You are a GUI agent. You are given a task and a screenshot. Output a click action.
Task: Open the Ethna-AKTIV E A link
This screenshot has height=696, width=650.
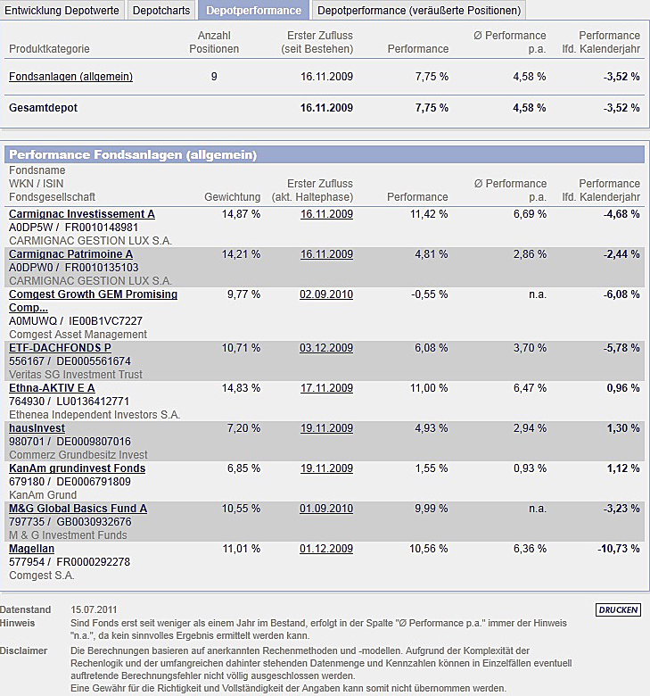52,388
